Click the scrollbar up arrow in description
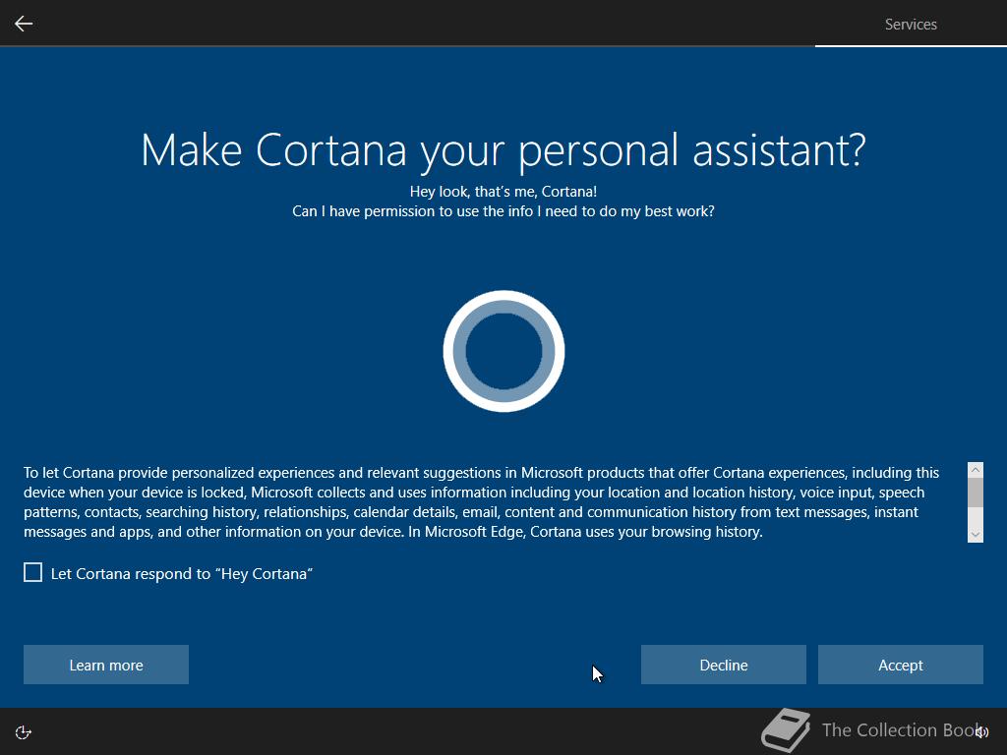Viewport: 1007px width, 755px height. [x=975, y=470]
